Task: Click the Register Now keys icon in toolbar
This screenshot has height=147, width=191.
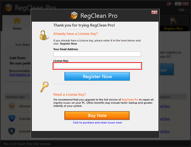Action: [173, 21]
